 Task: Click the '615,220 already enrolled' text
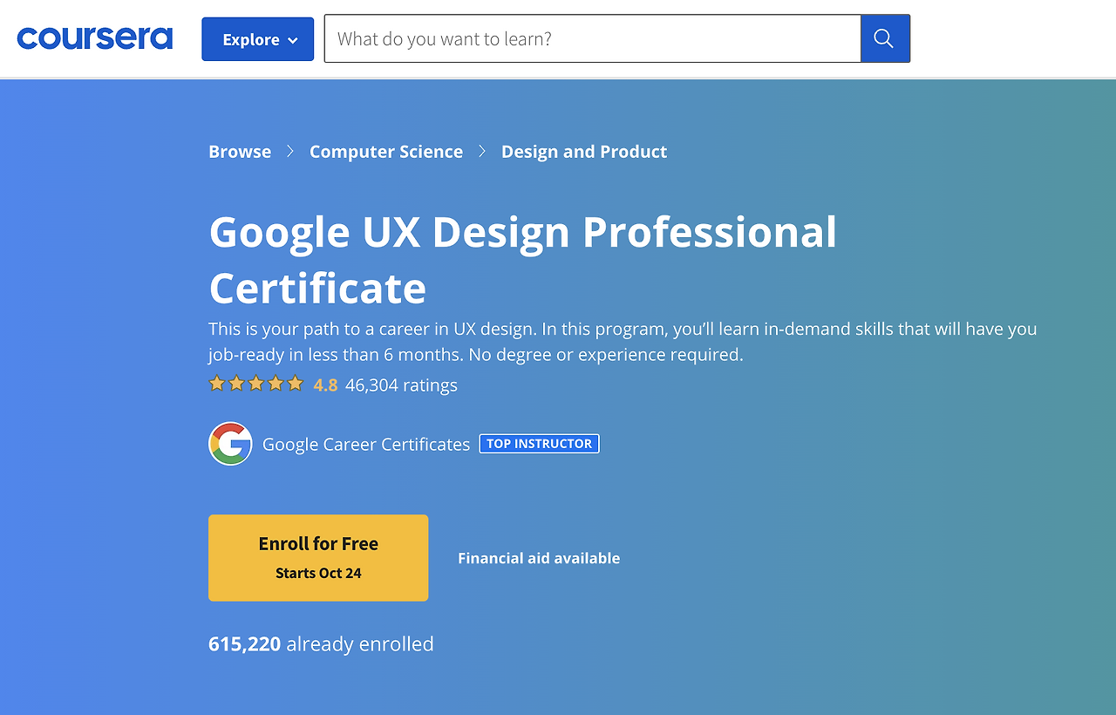[x=321, y=644]
